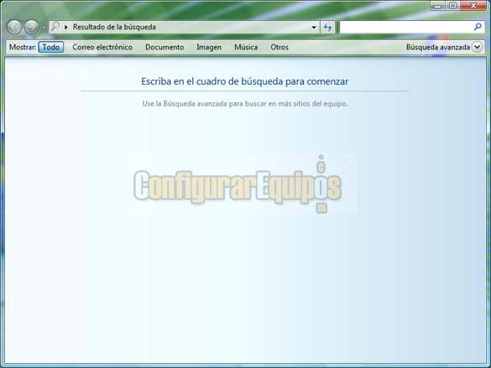The width and height of the screenshot is (491, 368).
Task: Switch filter to Imagen
Action: click(x=209, y=47)
